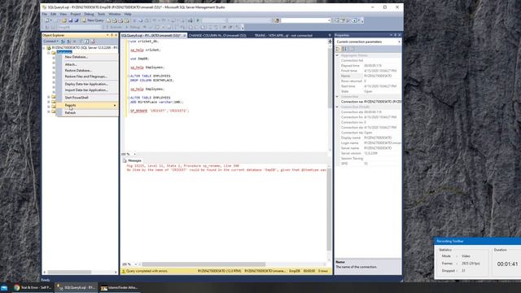Click Categorized icon in Properties panel
521x293 pixels.
point(338,49)
